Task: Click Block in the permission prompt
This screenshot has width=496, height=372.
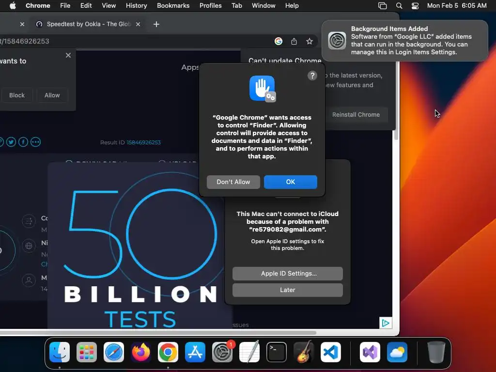Action: click(17, 95)
